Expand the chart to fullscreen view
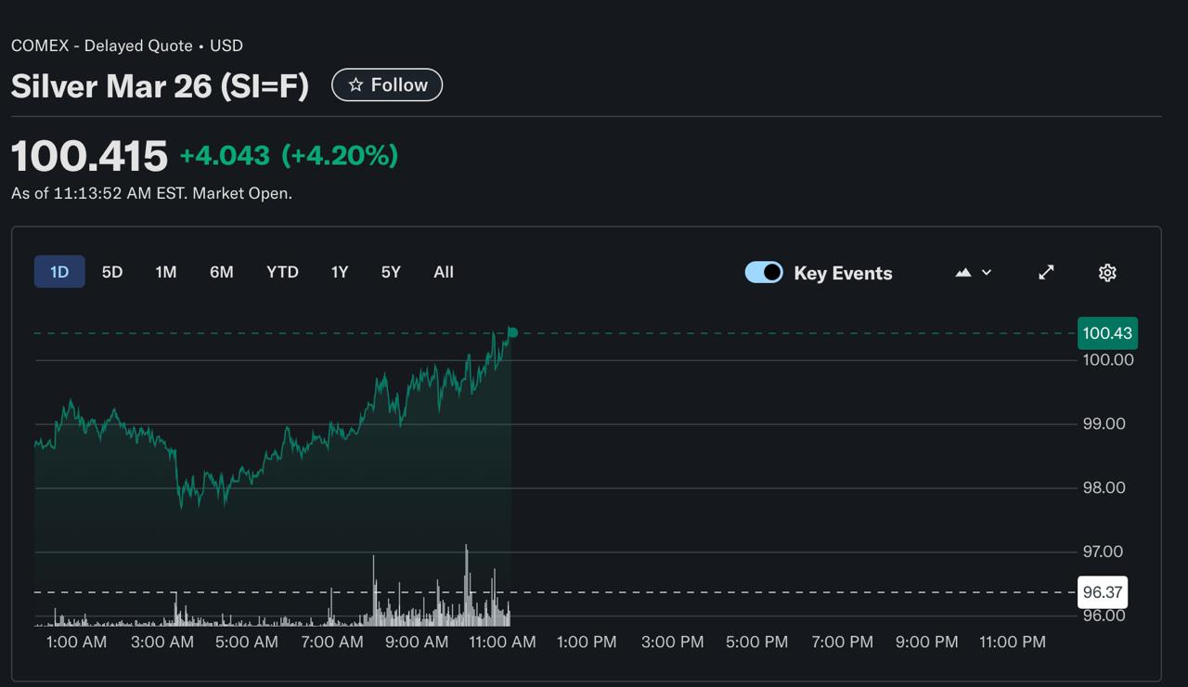Screen dimensions: 1188x687 click(x=1046, y=272)
